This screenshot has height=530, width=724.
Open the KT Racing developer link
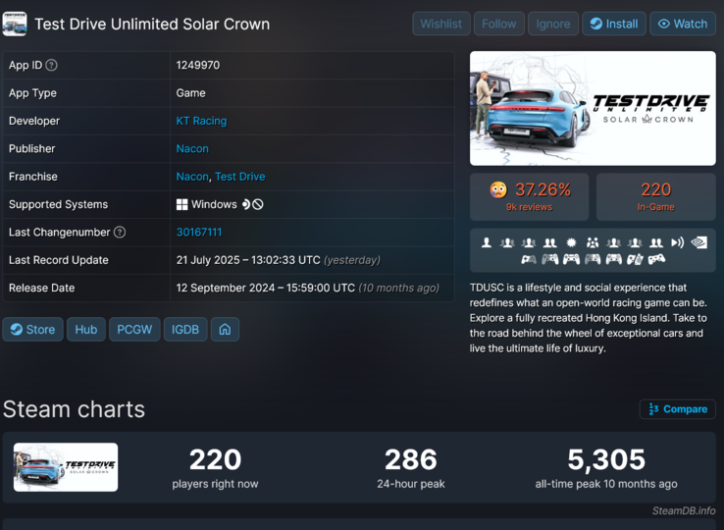[x=201, y=121]
